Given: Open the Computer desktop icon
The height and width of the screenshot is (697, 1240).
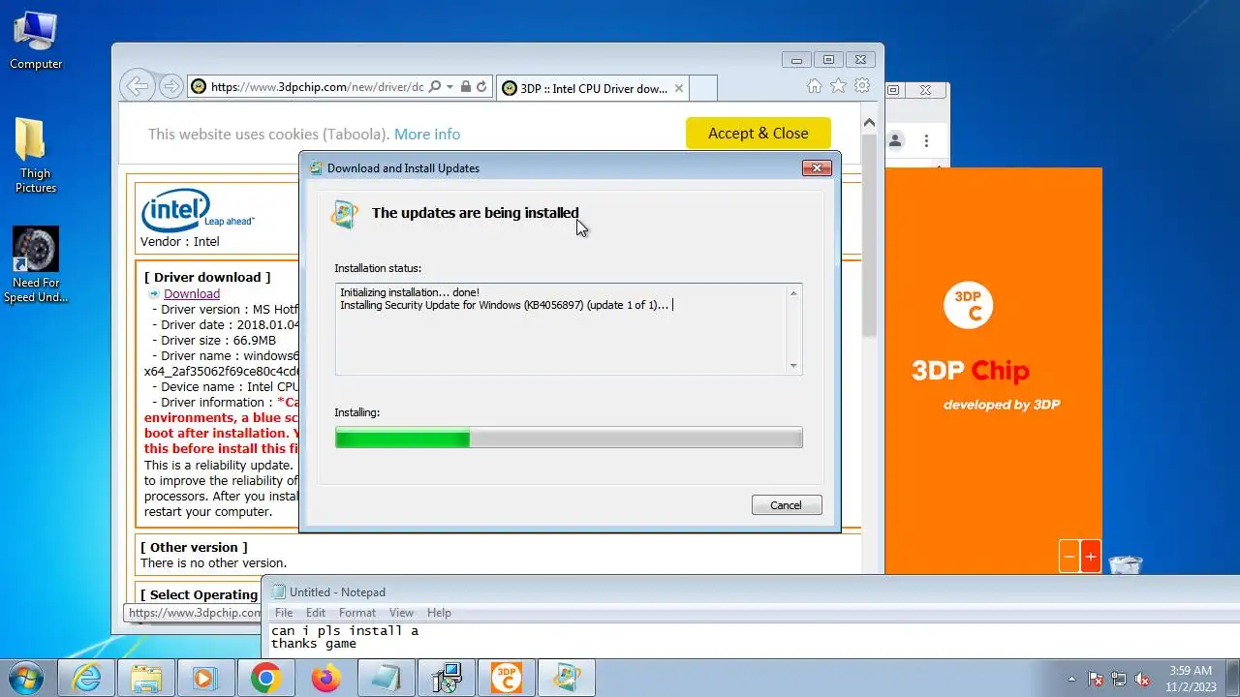Looking at the screenshot, I should [x=36, y=41].
